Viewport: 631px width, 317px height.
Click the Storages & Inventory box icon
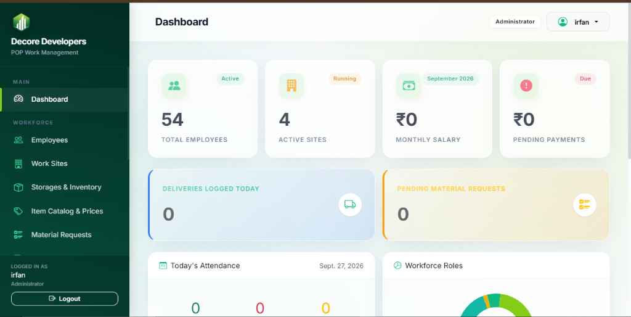(18, 187)
